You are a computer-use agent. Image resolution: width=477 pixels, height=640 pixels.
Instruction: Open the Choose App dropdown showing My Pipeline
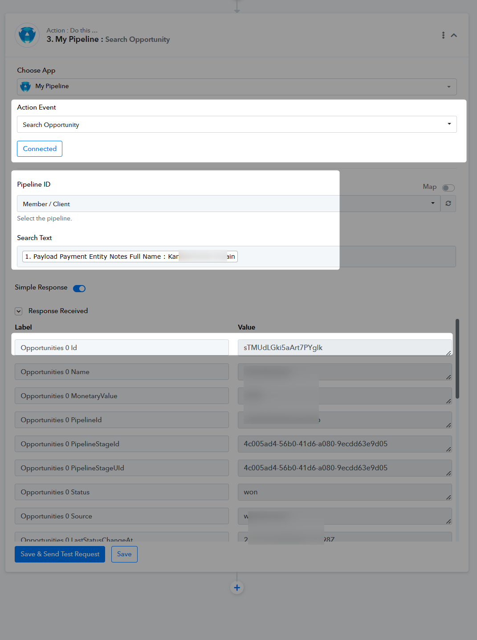pyautogui.click(x=237, y=86)
